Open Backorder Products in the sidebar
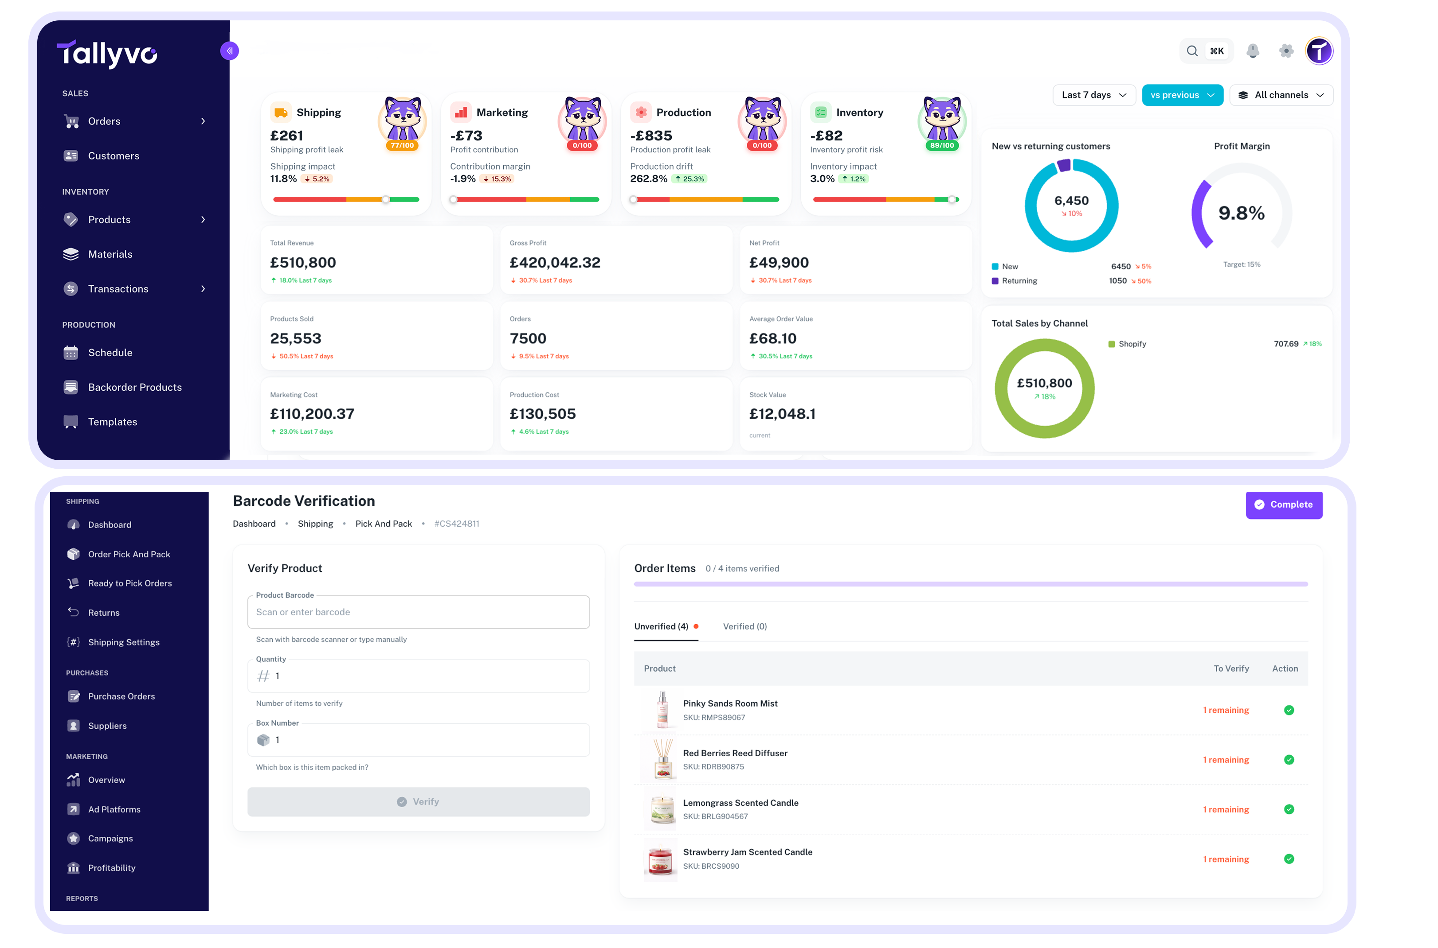This screenshot has width=1438, height=948. tap(134, 387)
